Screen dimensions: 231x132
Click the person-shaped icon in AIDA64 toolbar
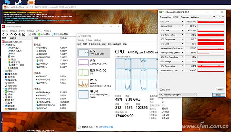19,34
